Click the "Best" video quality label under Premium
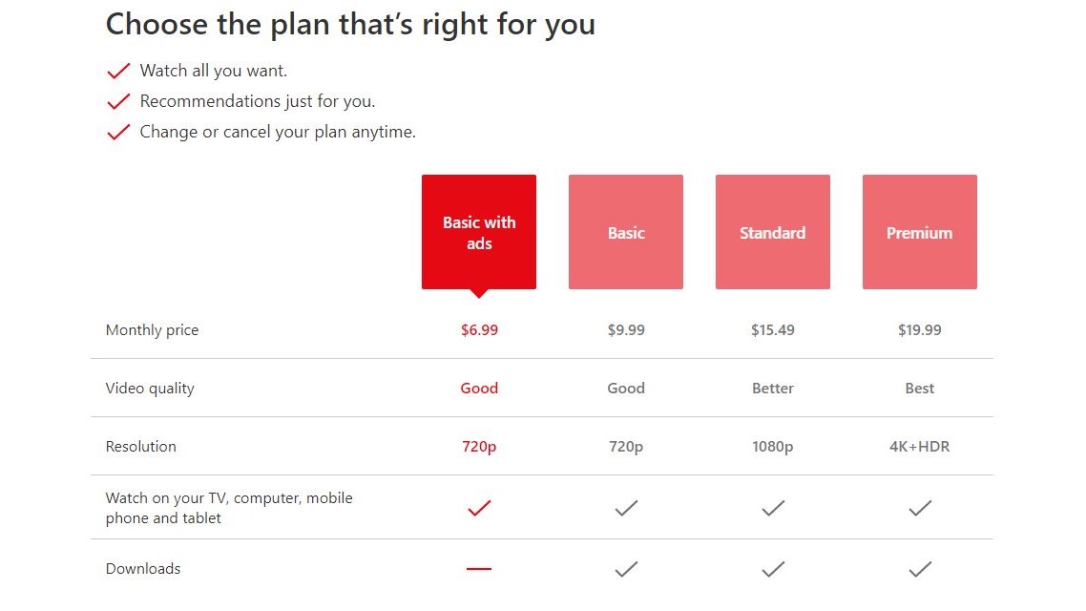The image size is (1086, 611). pyautogui.click(x=919, y=388)
